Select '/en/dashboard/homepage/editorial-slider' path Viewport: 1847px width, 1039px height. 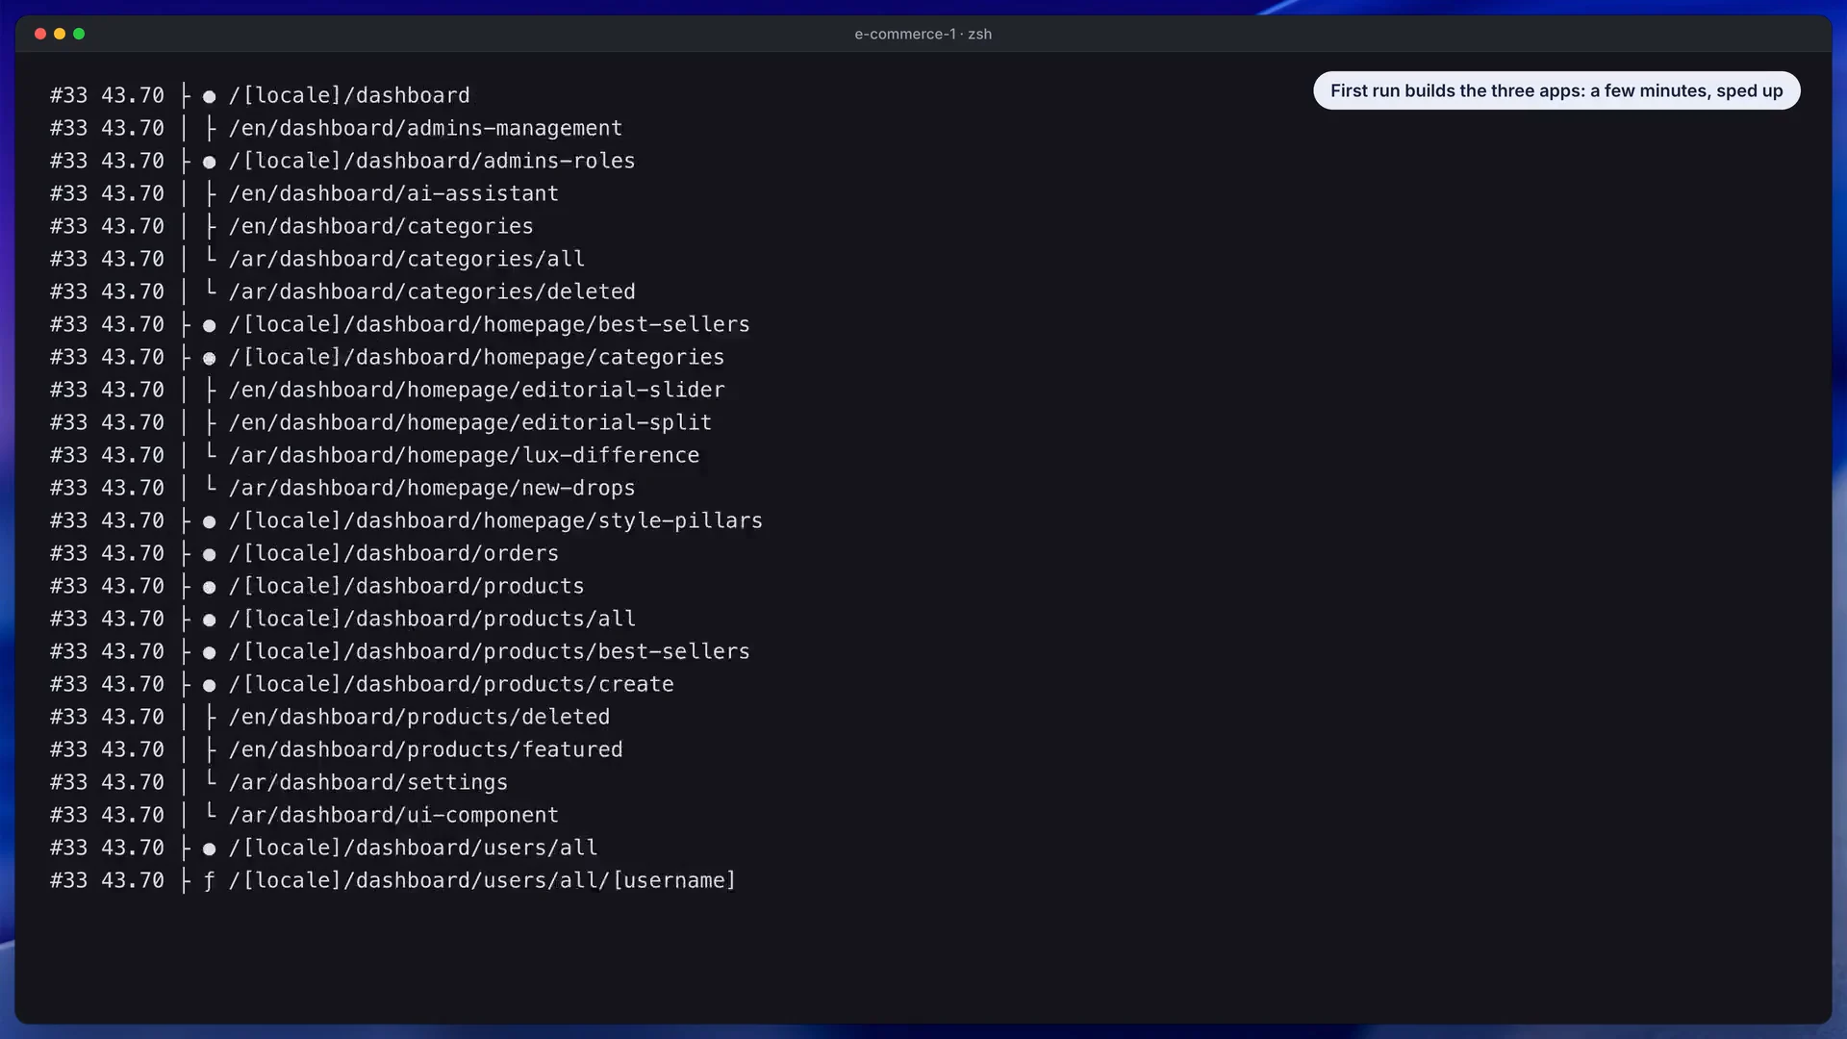(476, 390)
